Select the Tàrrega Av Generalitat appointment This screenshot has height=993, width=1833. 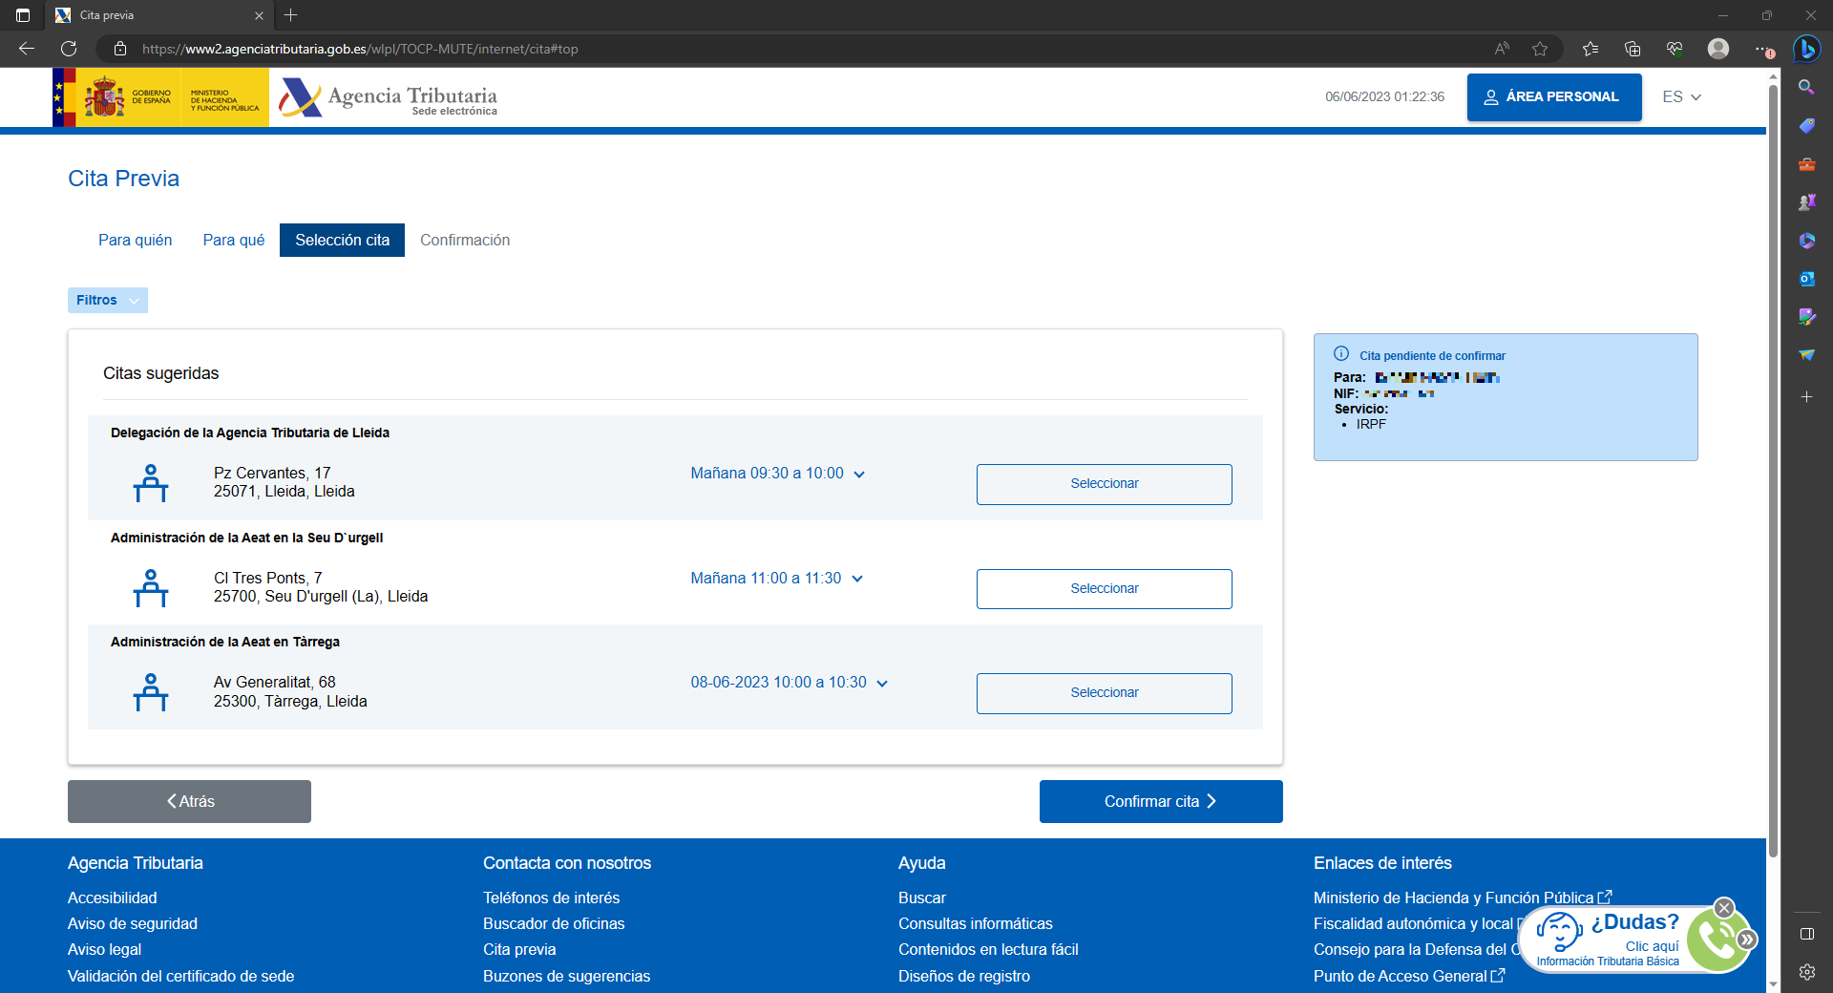(x=1104, y=693)
